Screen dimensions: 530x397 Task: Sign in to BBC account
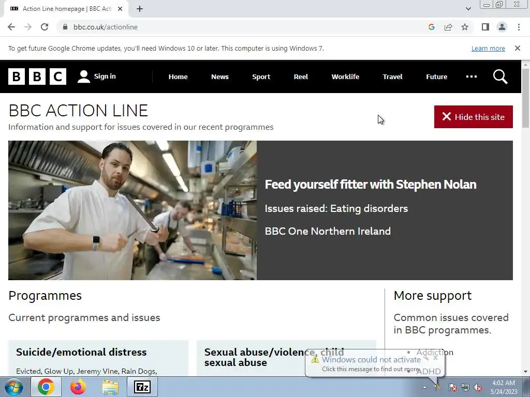pyautogui.click(x=97, y=77)
